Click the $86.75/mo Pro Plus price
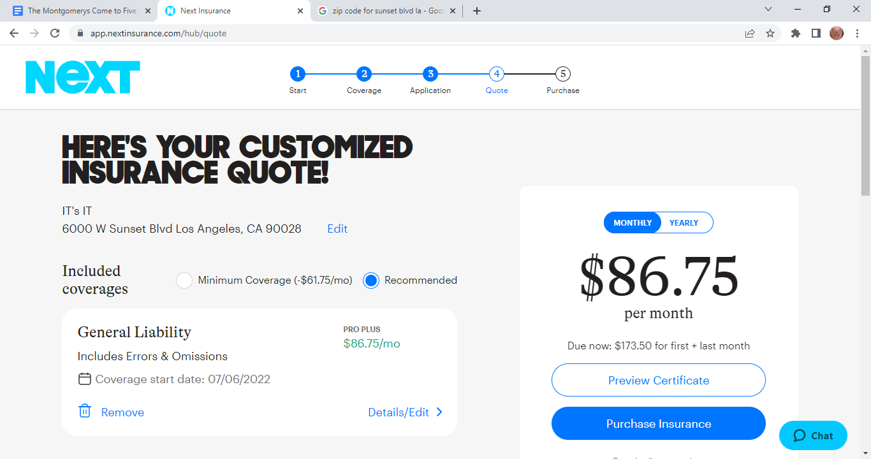The height and width of the screenshot is (459, 871). click(372, 344)
